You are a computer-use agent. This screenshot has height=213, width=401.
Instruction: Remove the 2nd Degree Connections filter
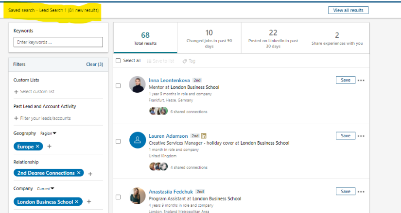click(79, 173)
